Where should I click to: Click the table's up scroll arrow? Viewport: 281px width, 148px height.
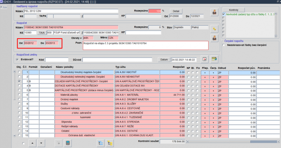coord(14,71)
